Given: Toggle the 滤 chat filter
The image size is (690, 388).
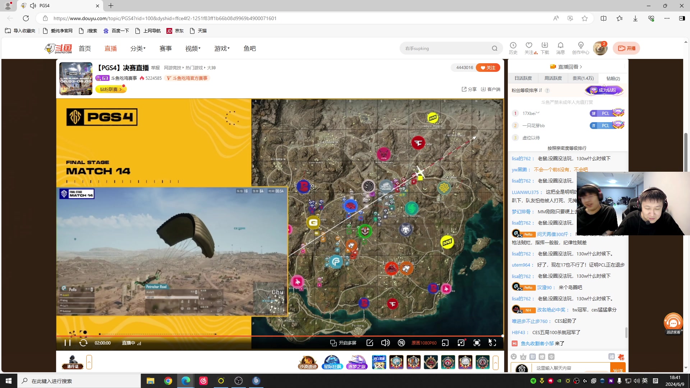Looking at the screenshot, I should 612,356.
